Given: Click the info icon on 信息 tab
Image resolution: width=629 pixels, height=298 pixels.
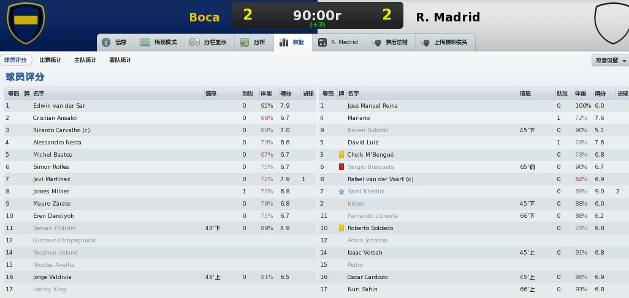Looking at the screenshot, I should 106,42.
